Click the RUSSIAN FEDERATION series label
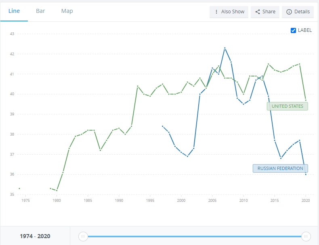The height and width of the screenshot is (245, 319). point(280,168)
